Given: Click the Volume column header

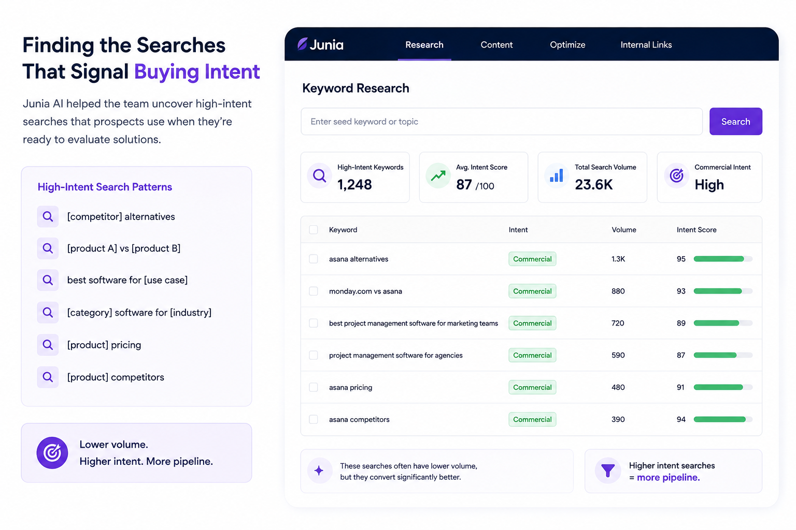Looking at the screenshot, I should [624, 230].
